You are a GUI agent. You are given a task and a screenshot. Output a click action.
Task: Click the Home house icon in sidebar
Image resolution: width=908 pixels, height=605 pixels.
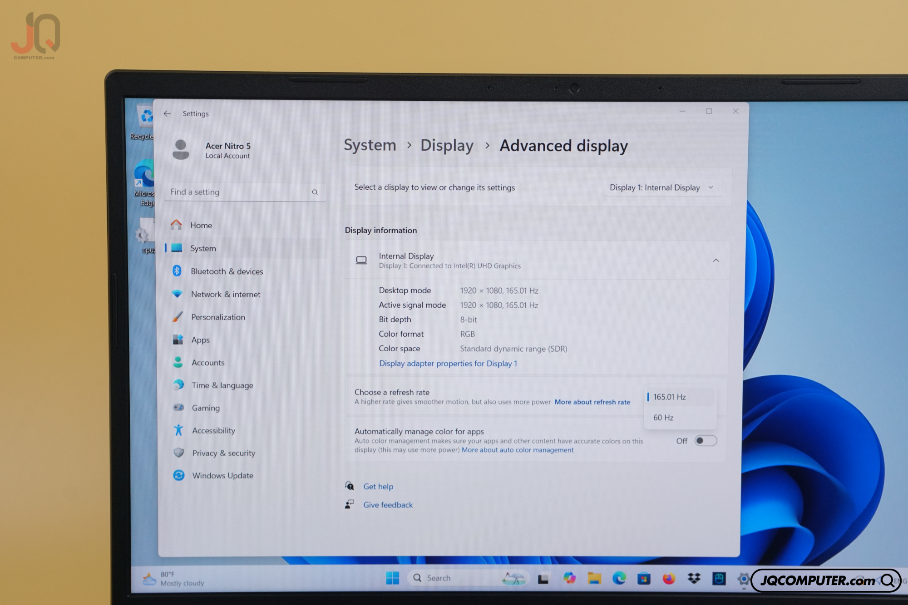(x=176, y=224)
